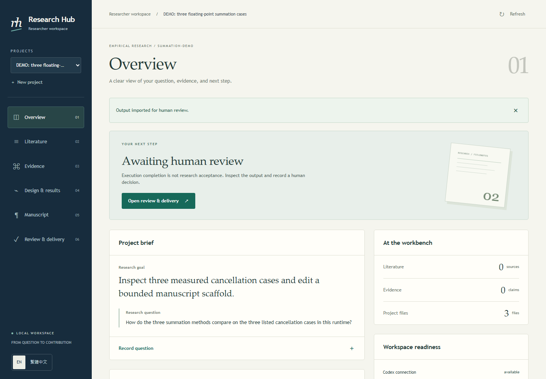Click the 'LOCAL WORKSPACE' status label
Image resolution: width=546 pixels, height=379 pixels.
point(35,334)
